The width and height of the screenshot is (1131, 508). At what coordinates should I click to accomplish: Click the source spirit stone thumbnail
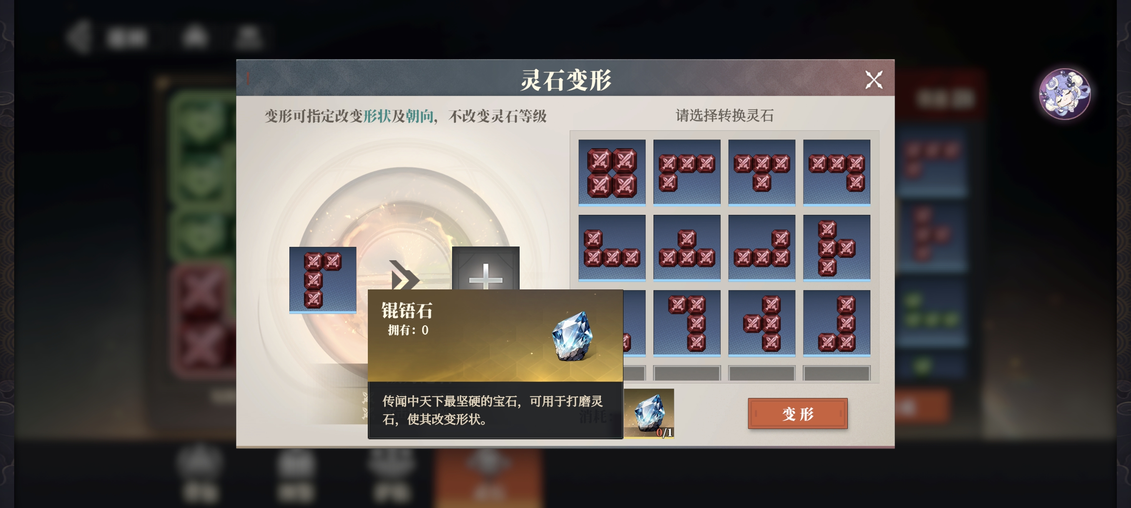[x=322, y=280]
